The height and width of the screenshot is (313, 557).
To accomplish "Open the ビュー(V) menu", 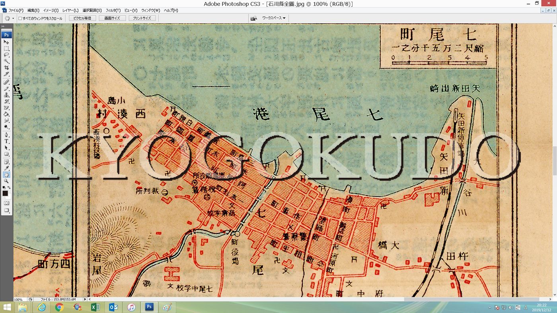I will tap(131, 10).
